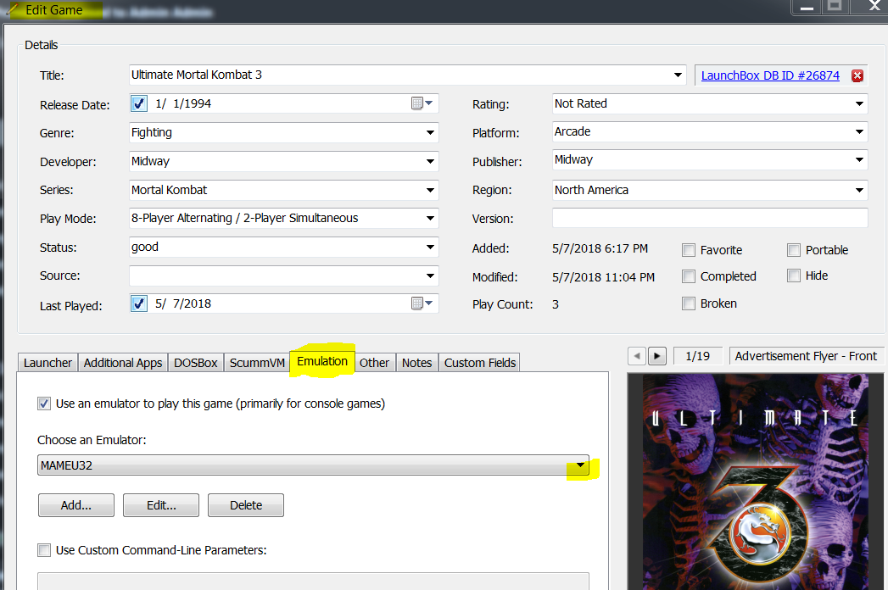Show the next image with right arrow
Image resolution: width=888 pixels, height=590 pixels.
657,356
